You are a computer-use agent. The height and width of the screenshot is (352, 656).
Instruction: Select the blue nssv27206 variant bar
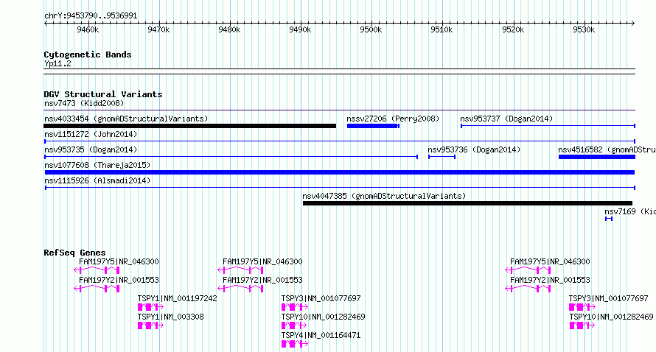coord(373,126)
